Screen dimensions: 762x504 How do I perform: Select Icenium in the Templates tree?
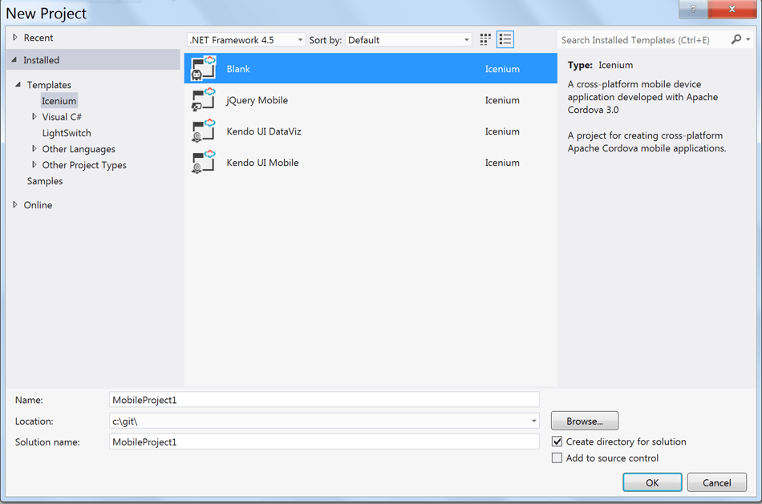[x=59, y=101]
